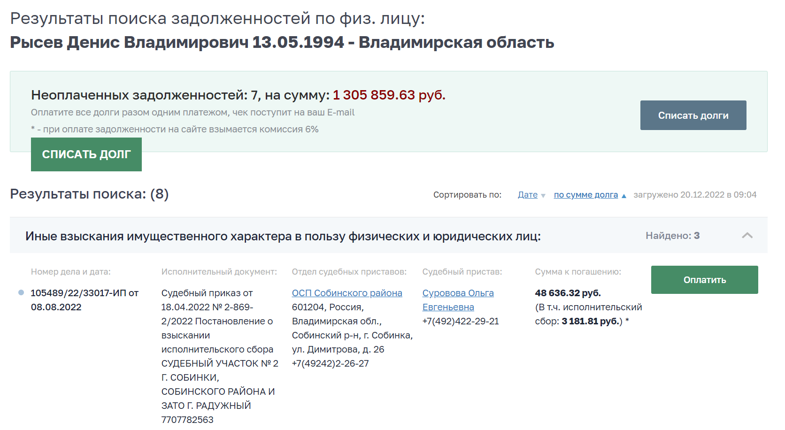The image size is (785, 430).
Task: Click the 'Результаты поиска: (8)' heading
Action: [x=89, y=194]
